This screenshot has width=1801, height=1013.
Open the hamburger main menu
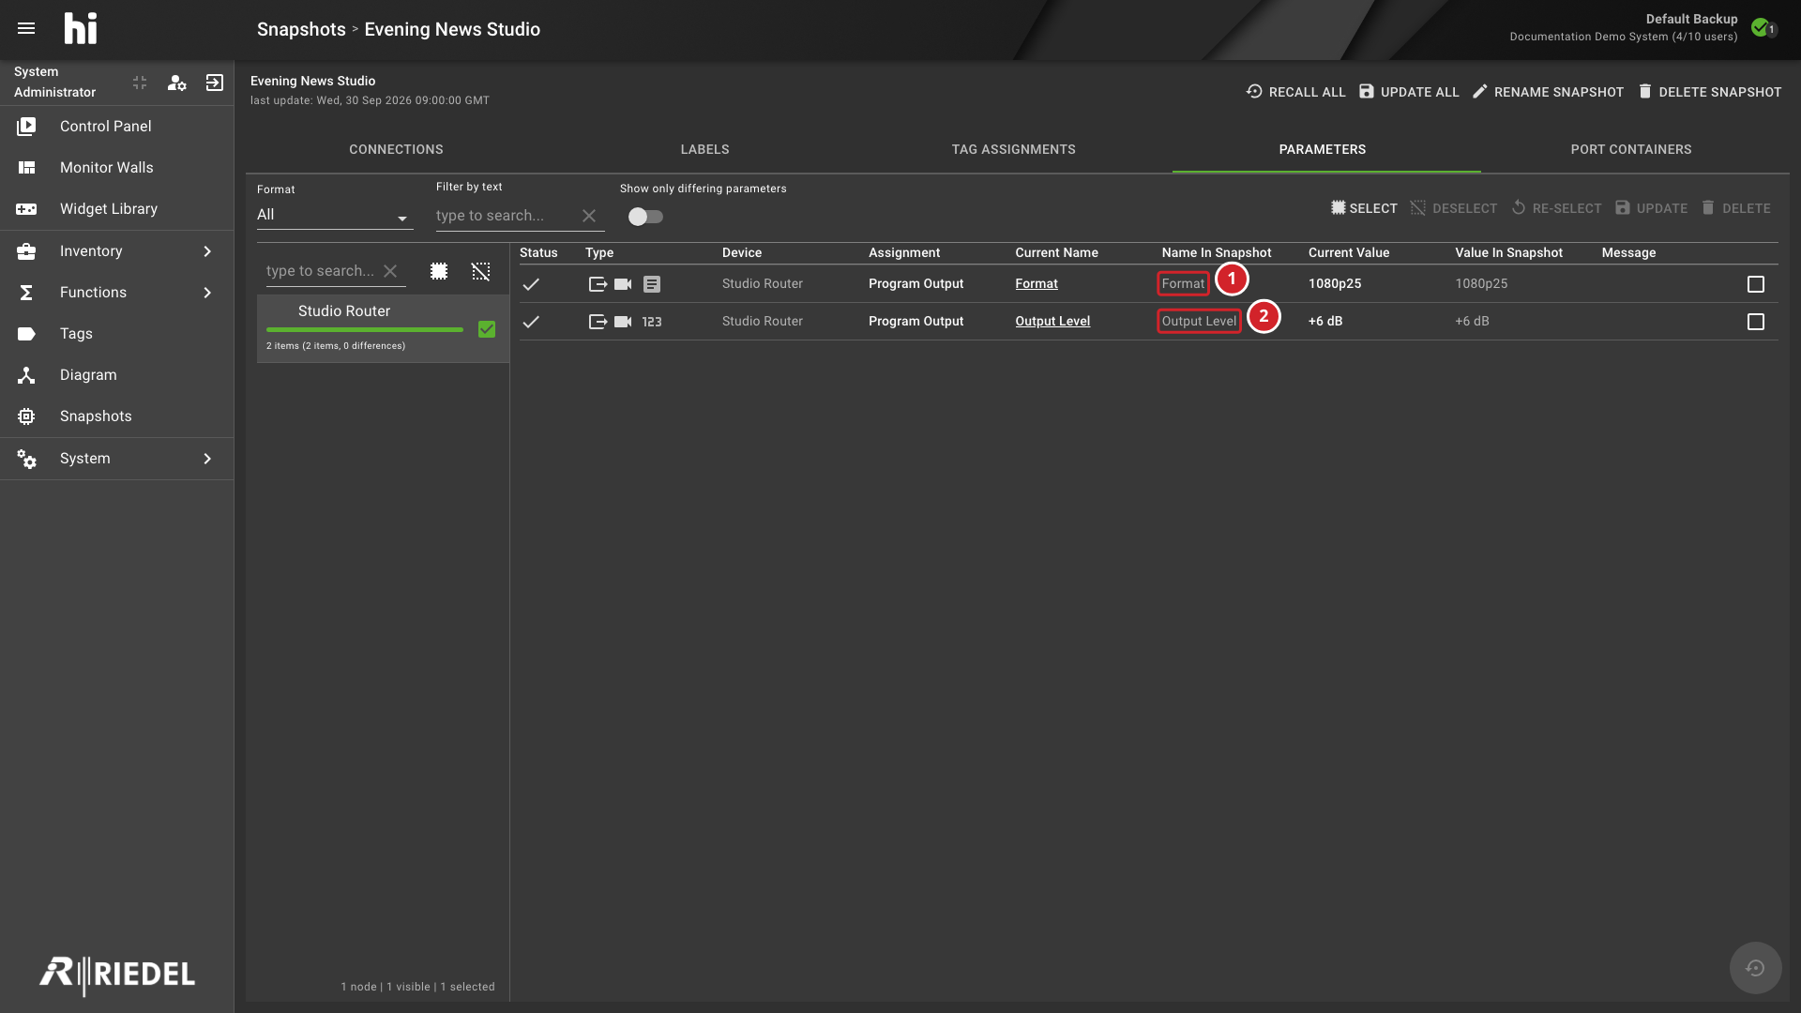point(26,28)
